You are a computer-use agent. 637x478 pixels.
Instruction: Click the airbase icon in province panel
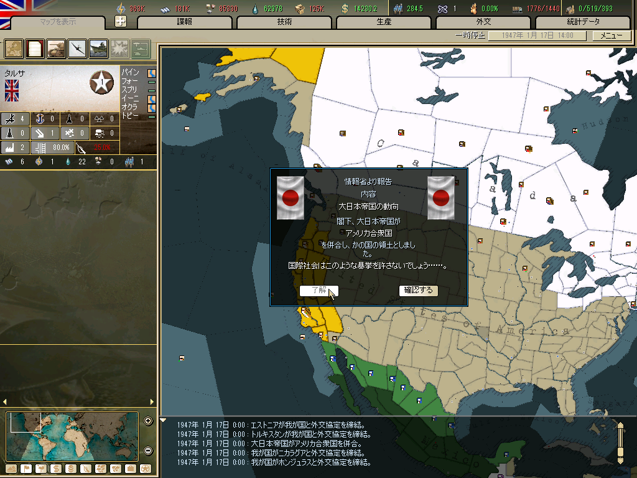coord(10,119)
